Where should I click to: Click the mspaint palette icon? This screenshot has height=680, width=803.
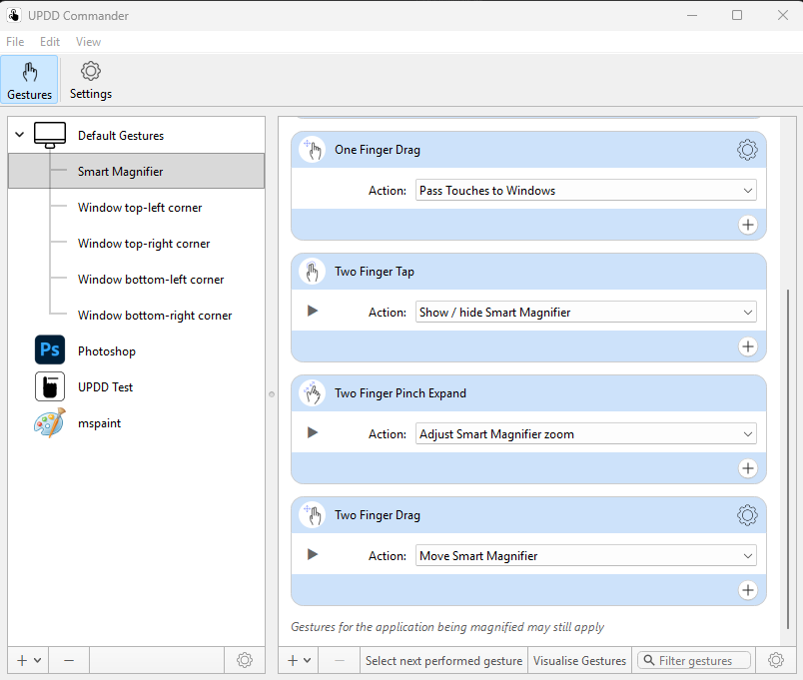pos(50,422)
